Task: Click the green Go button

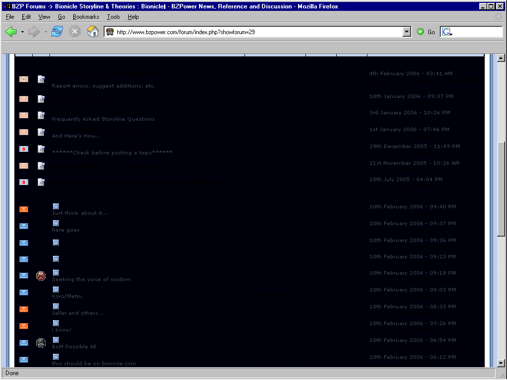Action: (426, 32)
